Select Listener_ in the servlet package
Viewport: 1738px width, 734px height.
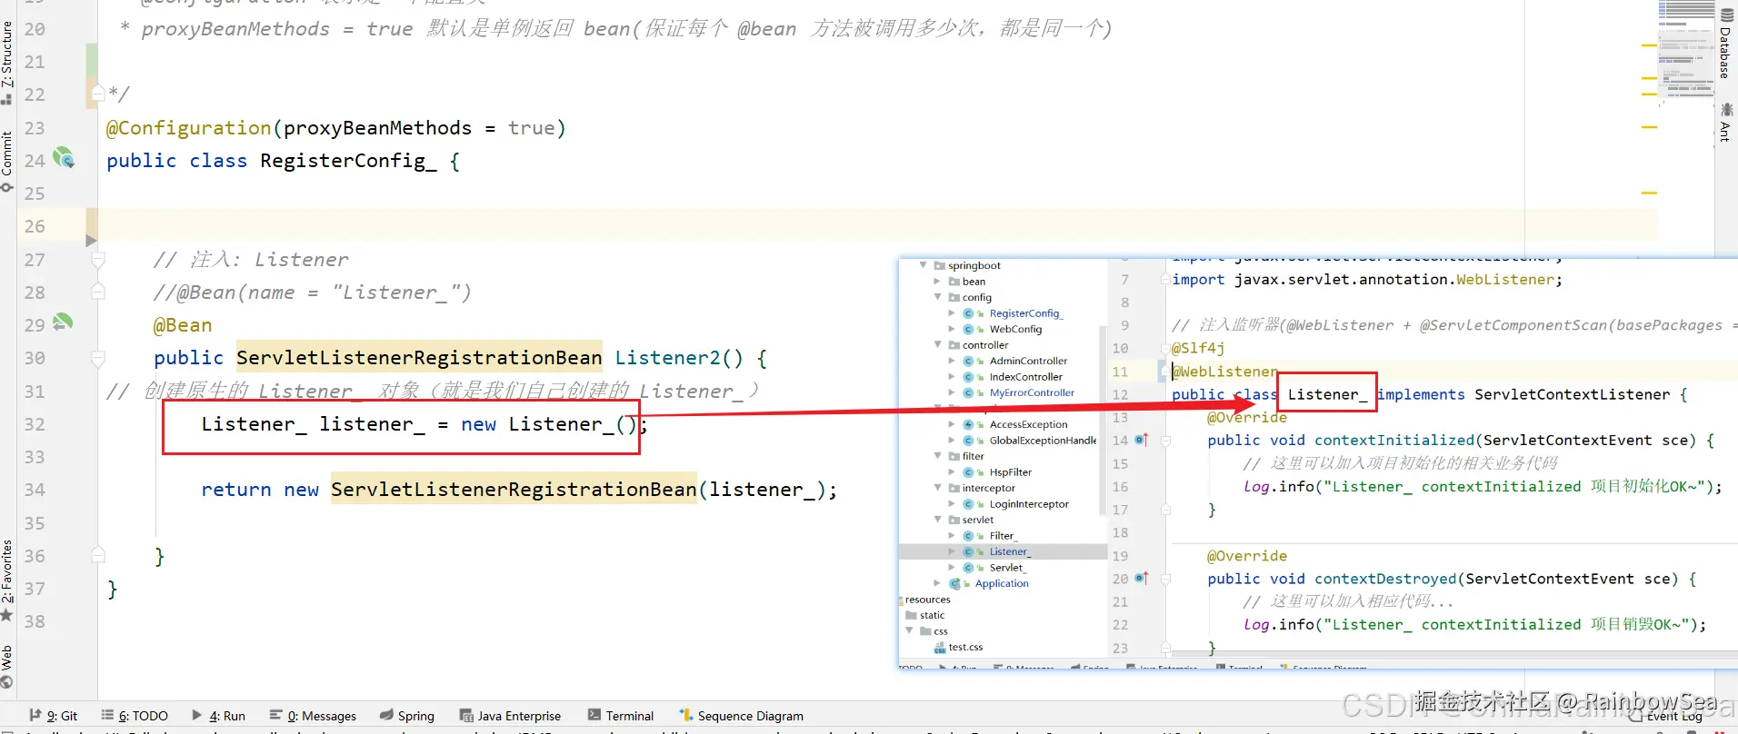pyautogui.click(x=1010, y=551)
